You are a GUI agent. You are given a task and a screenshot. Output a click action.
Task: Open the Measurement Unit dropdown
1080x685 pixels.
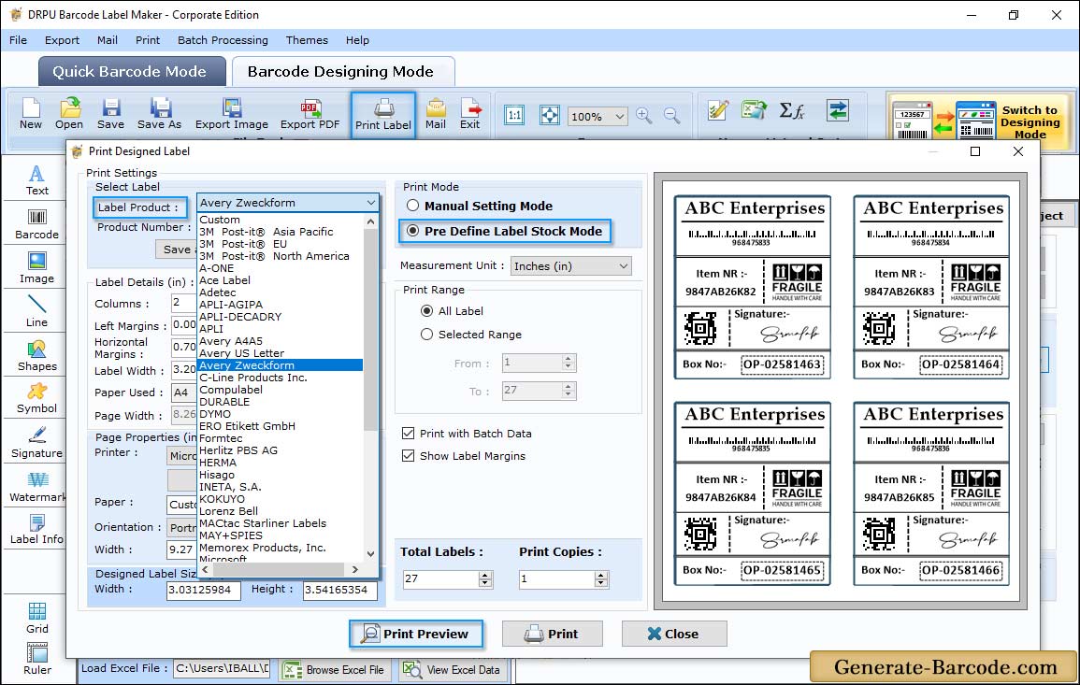pyautogui.click(x=570, y=265)
